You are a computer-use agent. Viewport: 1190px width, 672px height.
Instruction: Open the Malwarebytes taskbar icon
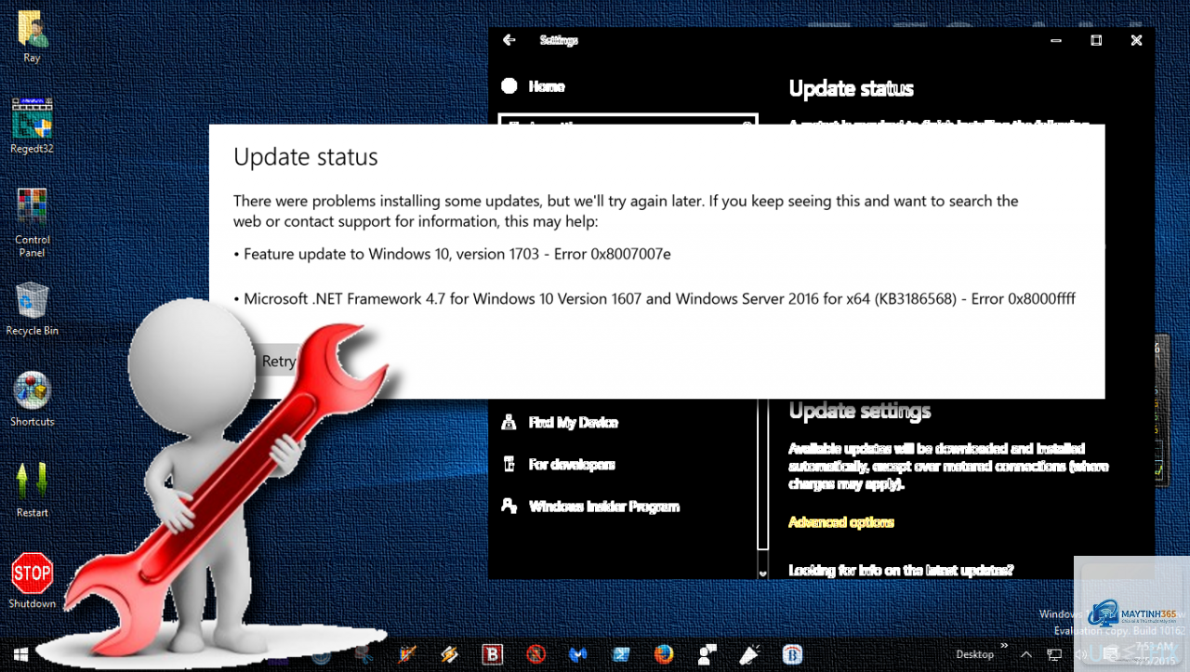click(x=577, y=654)
